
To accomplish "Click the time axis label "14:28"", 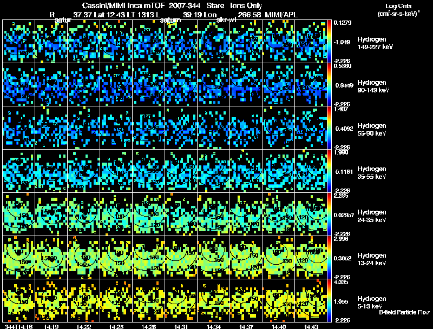I will click(x=148, y=326).
